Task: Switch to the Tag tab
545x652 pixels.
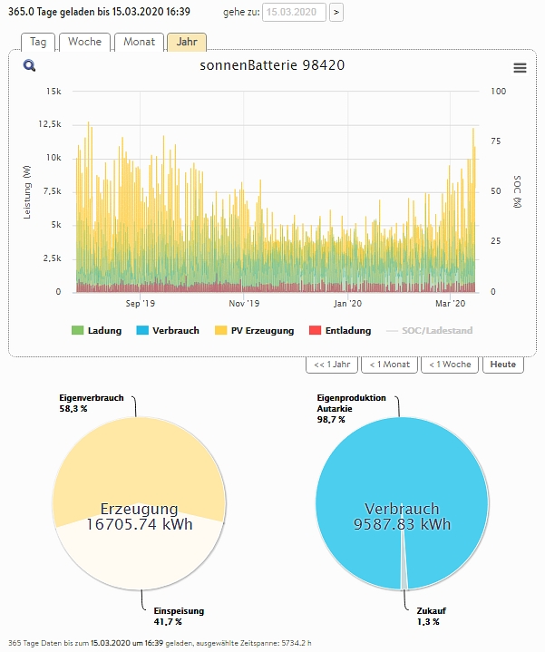Action: 37,42
